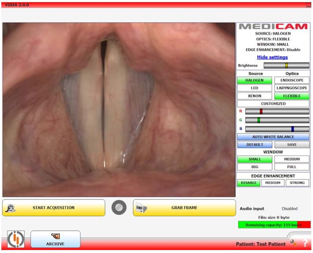313x253 pixels.
Task: Switch optics to Laryngoscope
Action: pyautogui.click(x=291, y=88)
